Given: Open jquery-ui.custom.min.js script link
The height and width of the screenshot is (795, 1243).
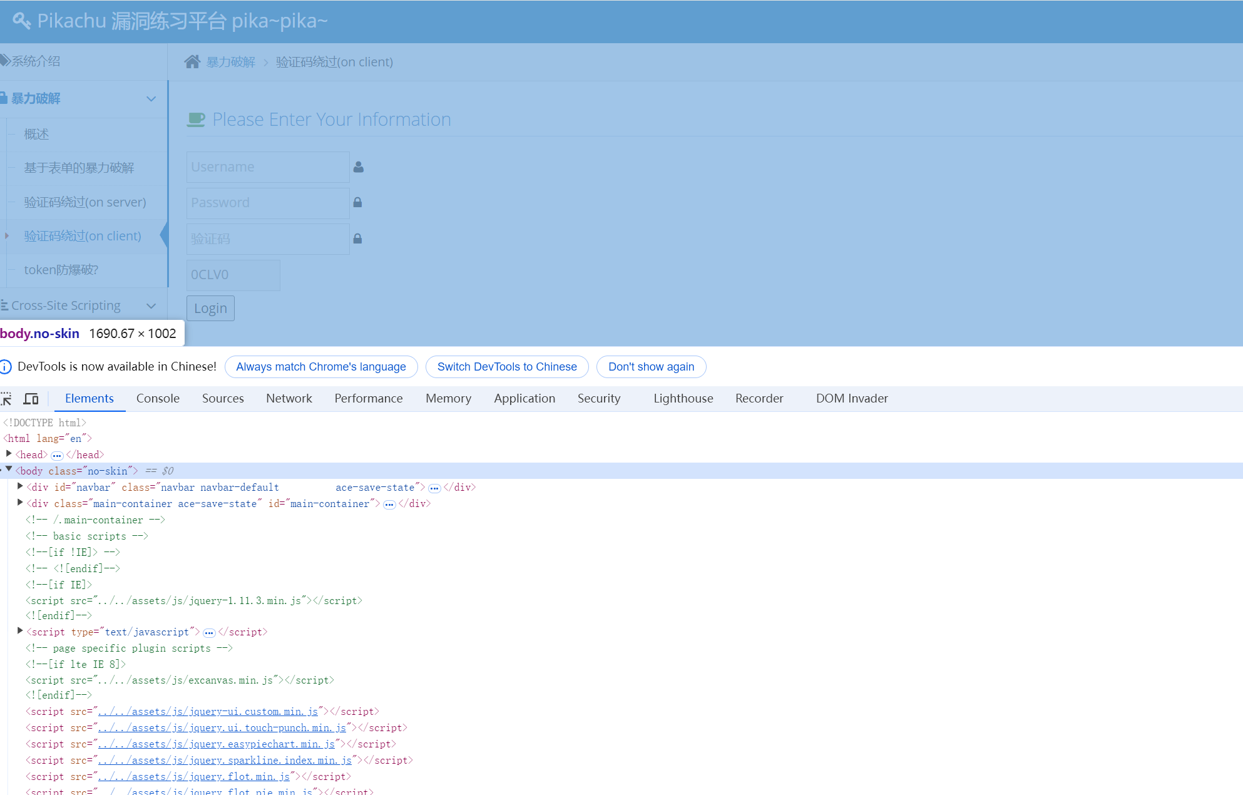Looking at the screenshot, I should point(208,712).
